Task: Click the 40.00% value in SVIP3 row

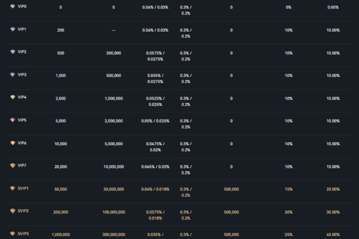Action: (333, 235)
